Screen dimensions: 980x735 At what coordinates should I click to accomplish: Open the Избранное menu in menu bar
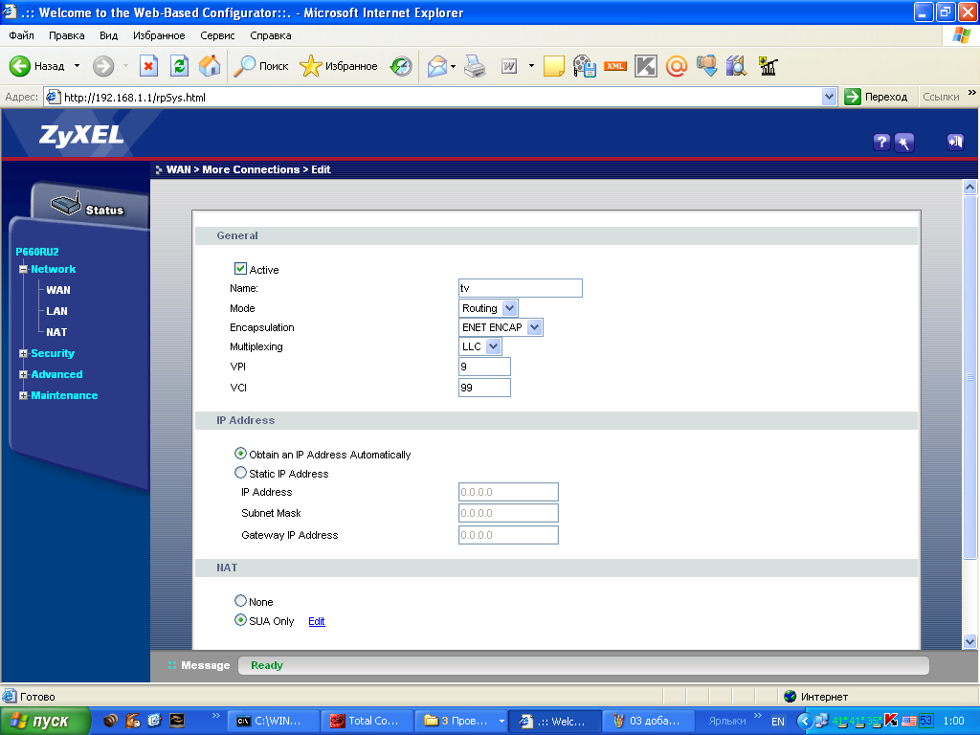tap(159, 35)
